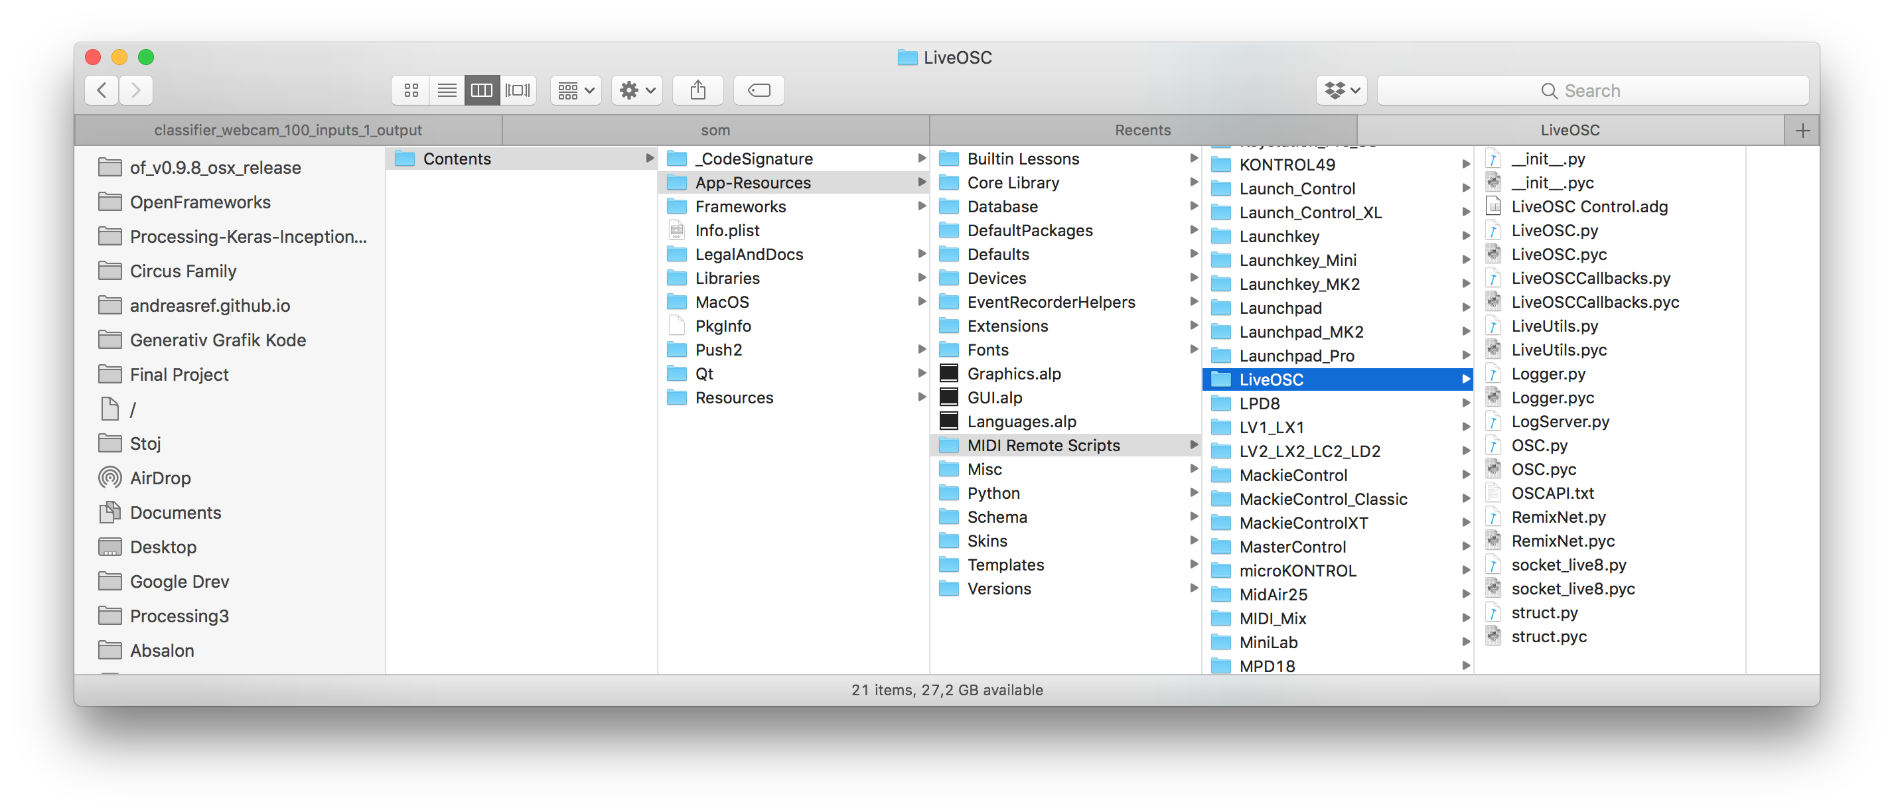The width and height of the screenshot is (1894, 812).
Task: Click the Share toolbar icon
Action: pyautogui.click(x=697, y=90)
